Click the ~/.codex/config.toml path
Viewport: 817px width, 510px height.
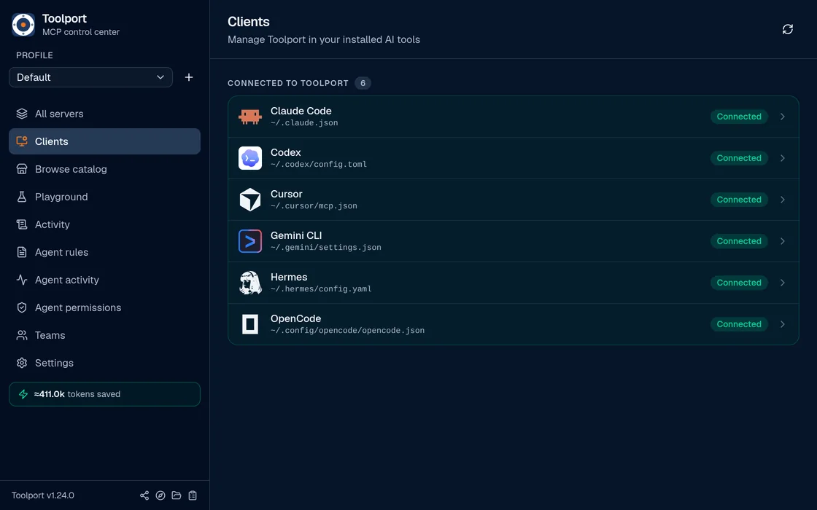(x=318, y=165)
